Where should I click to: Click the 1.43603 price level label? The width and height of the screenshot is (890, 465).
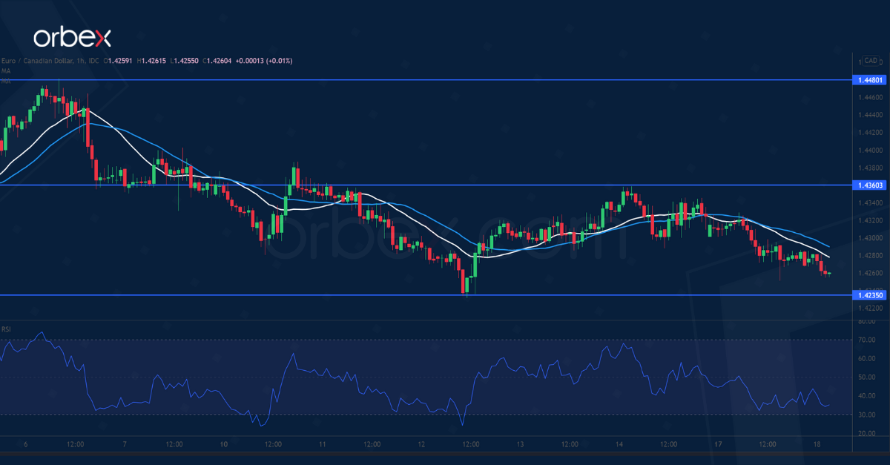870,185
